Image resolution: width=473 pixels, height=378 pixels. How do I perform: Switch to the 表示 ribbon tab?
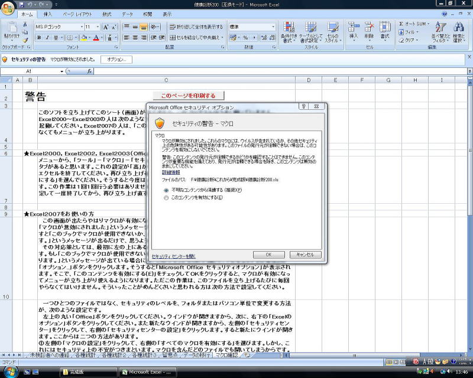[167, 14]
